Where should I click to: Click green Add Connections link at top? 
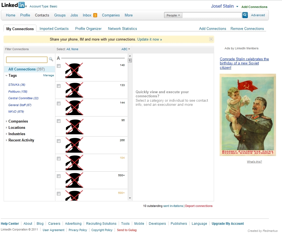click(254, 7)
